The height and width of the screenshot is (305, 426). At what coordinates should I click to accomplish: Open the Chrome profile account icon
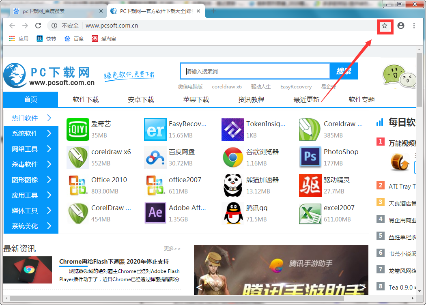pyautogui.click(x=401, y=26)
